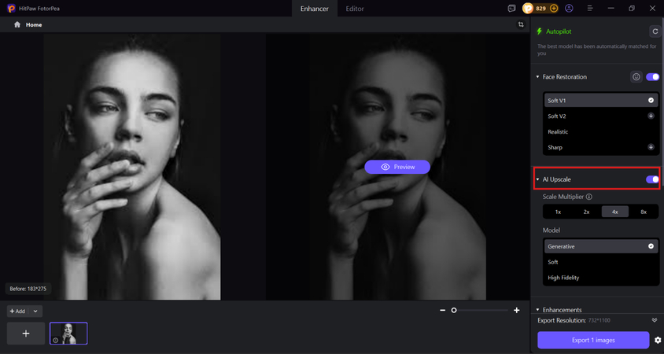
Task: Click the Preview button
Action: pos(397,167)
